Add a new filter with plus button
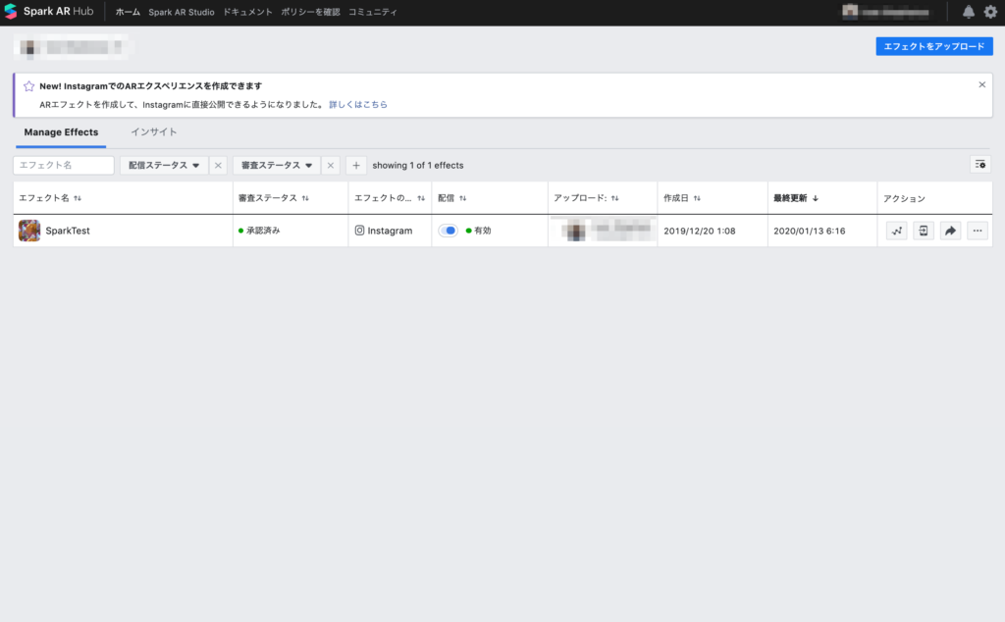Viewport: 1005px width, 622px height. [x=356, y=165]
